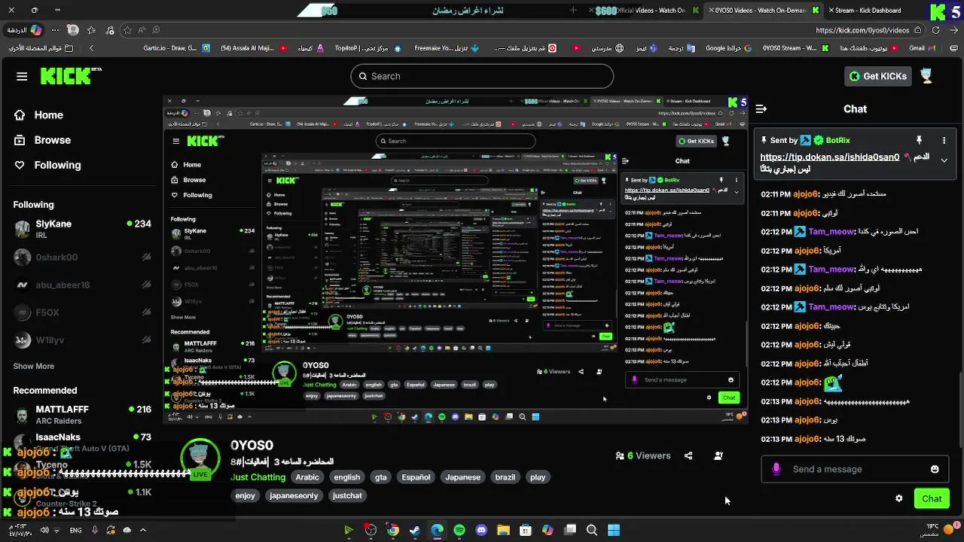Expand the pinned BotRix message chevron
This screenshot has height=542, width=964.
tap(944, 160)
